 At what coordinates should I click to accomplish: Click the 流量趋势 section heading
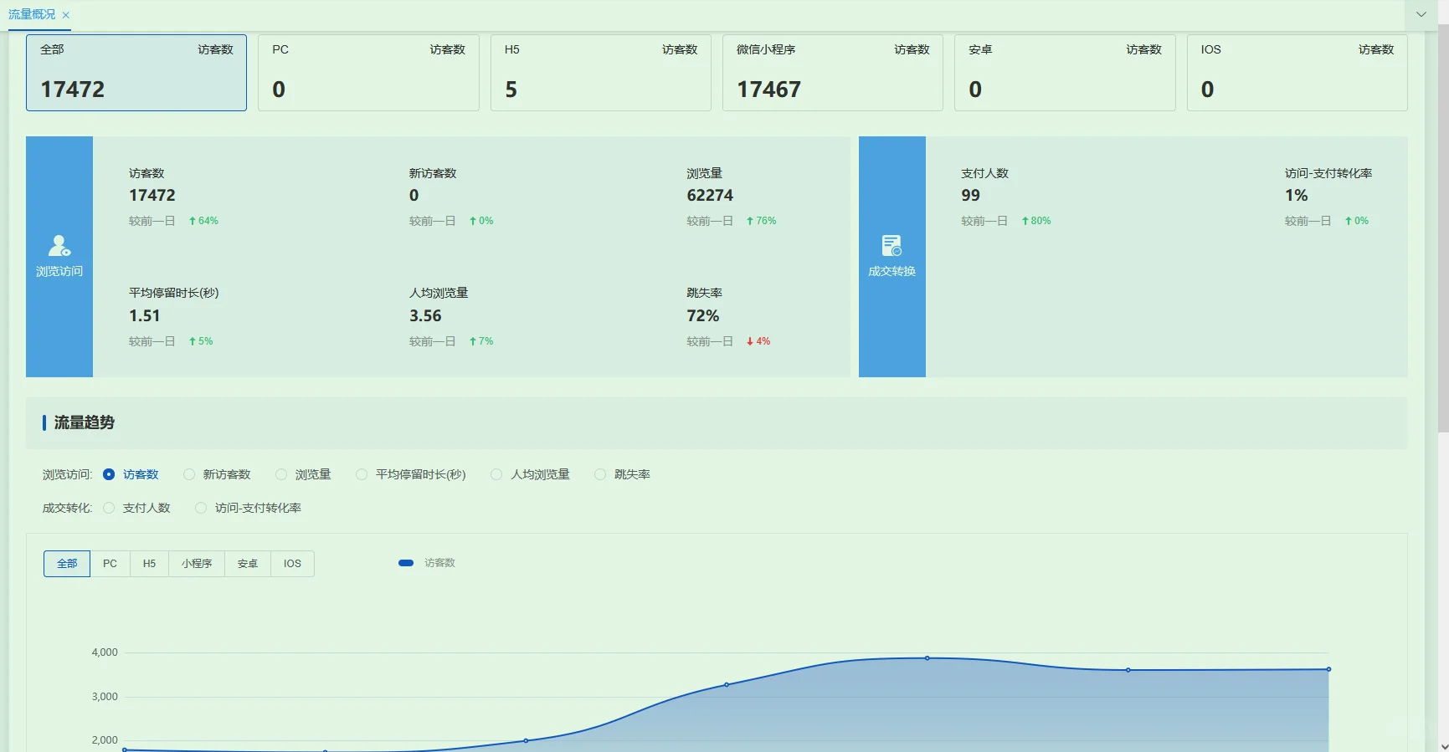point(84,422)
